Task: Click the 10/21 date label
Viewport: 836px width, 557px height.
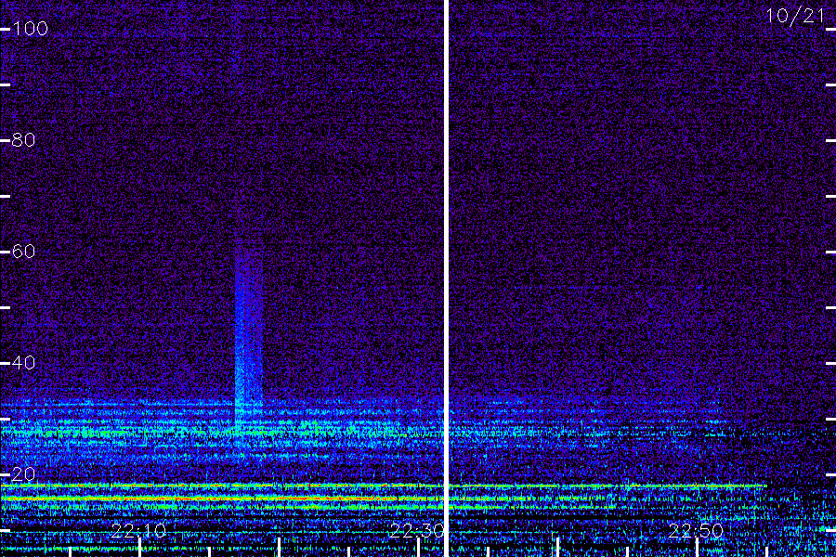Action: click(x=795, y=16)
